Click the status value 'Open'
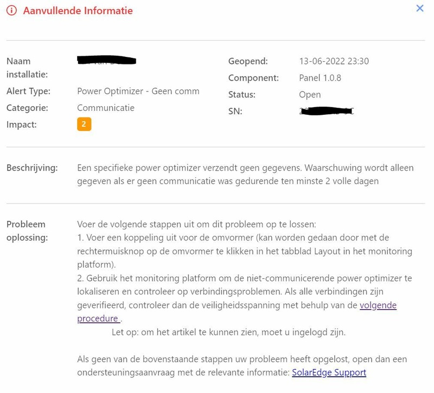The width and height of the screenshot is (434, 393). pos(310,95)
